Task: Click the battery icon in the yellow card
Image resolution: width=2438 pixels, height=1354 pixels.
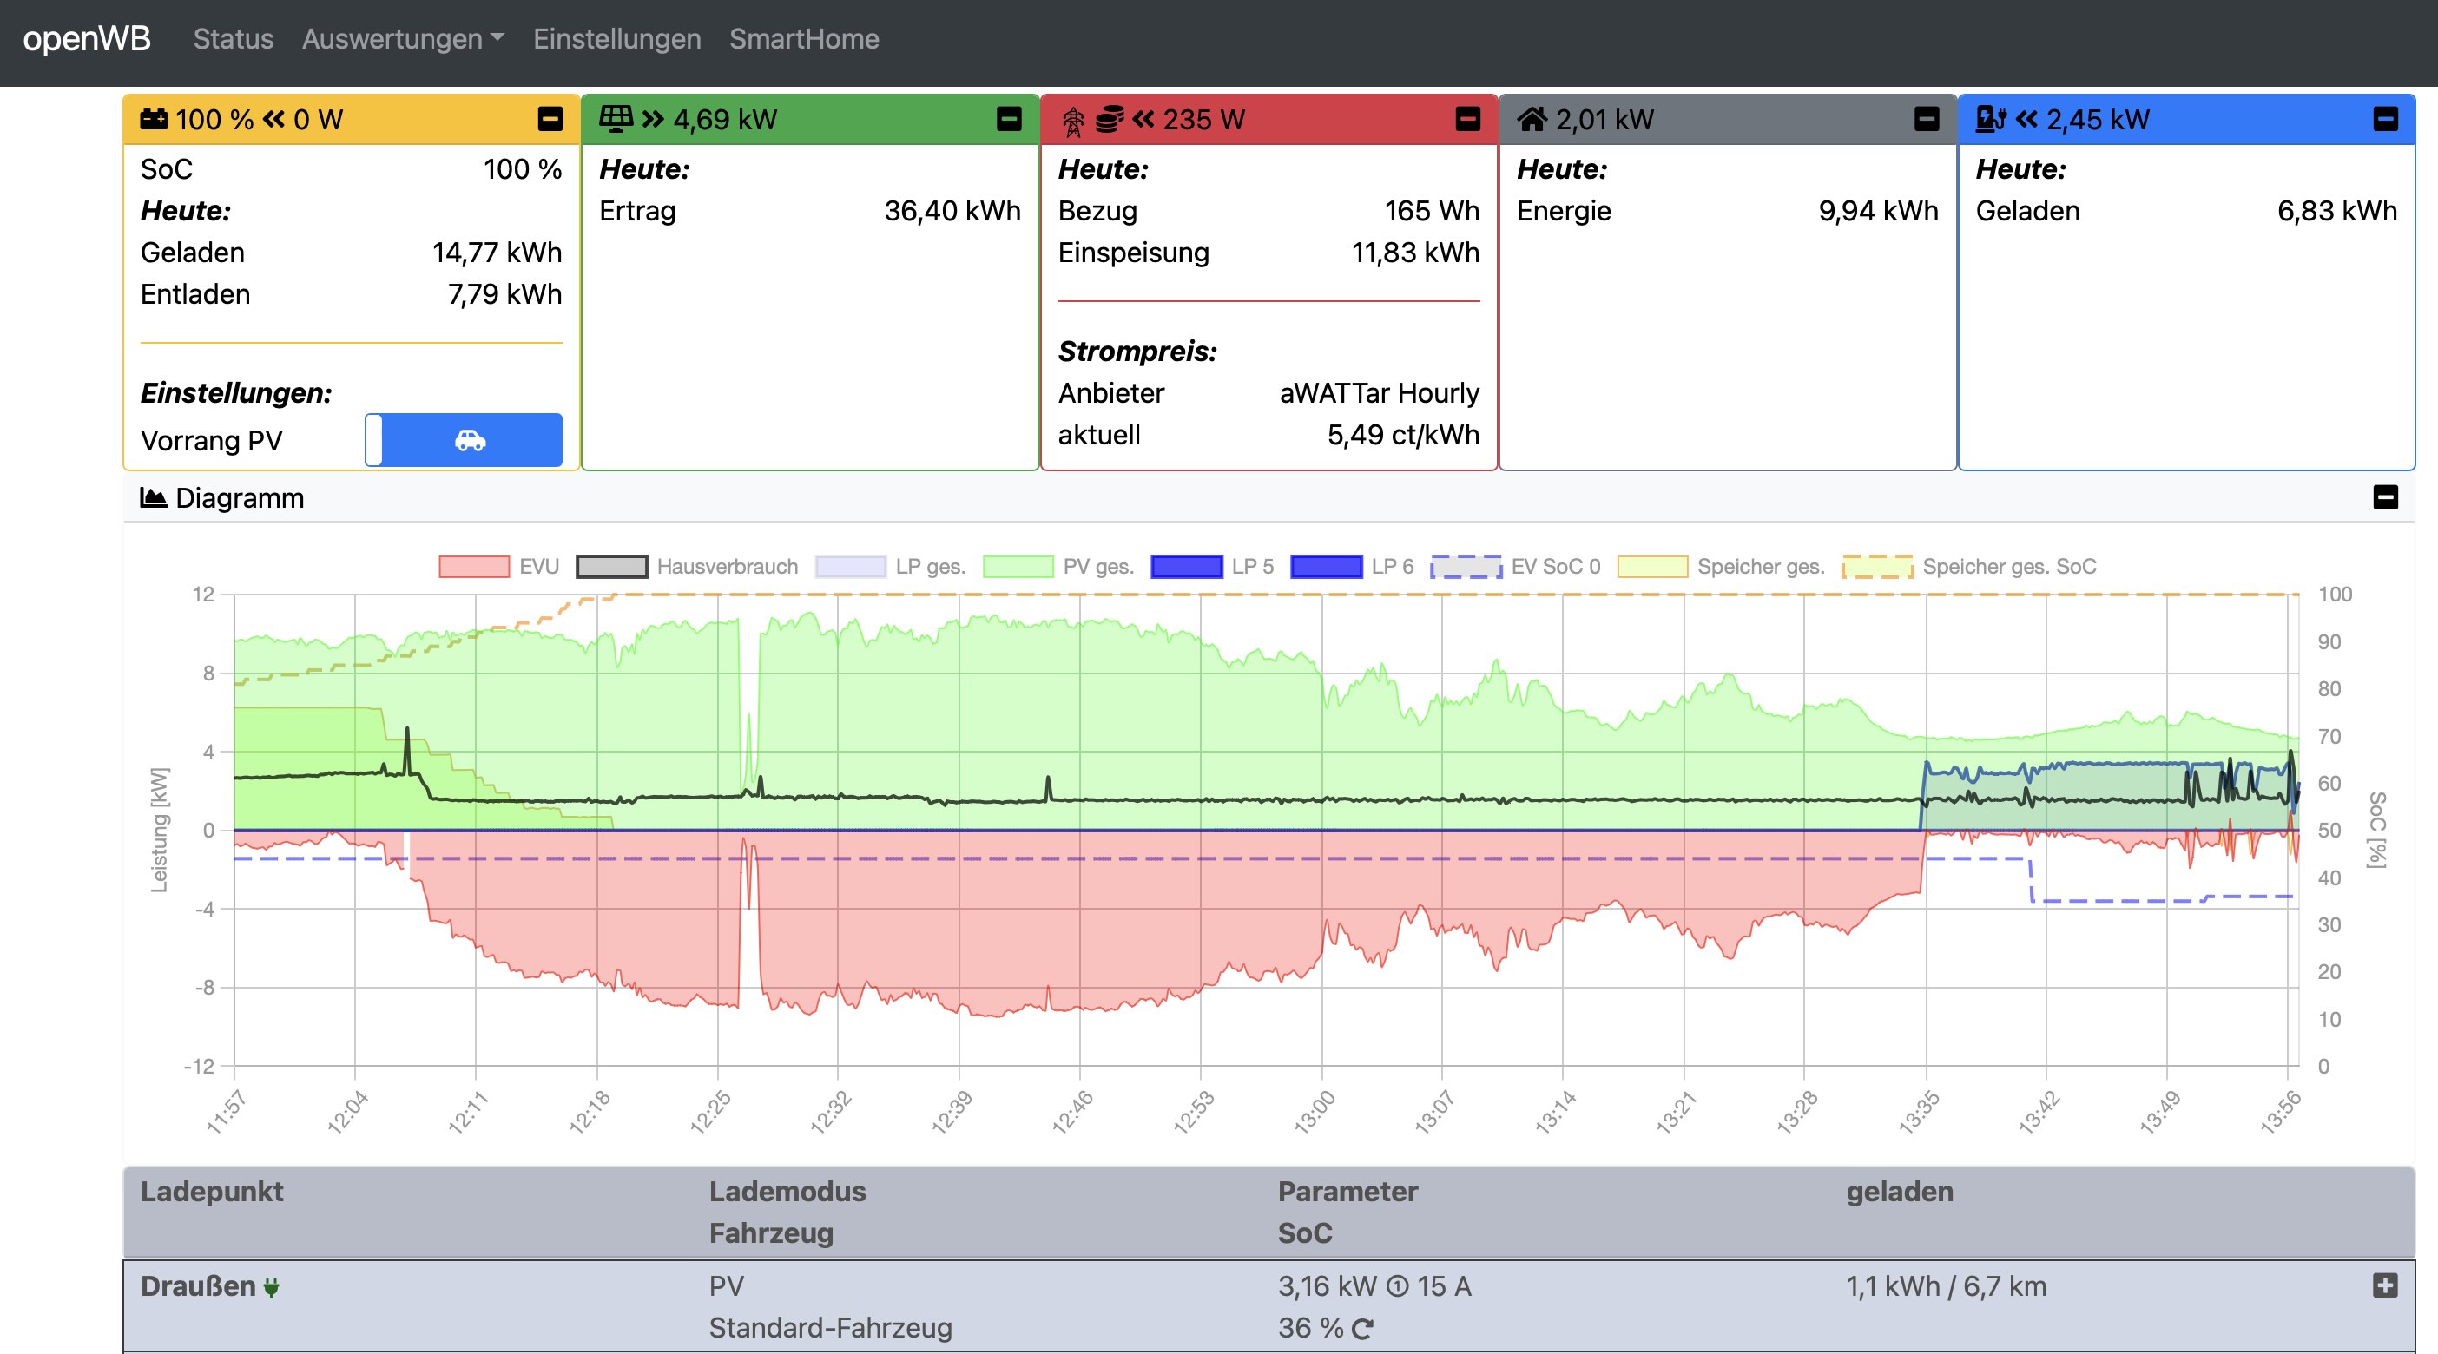Action: tap(154, 119)
